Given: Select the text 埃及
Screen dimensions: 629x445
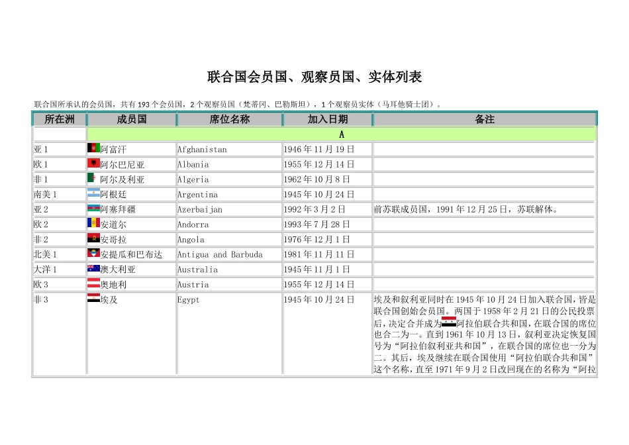Looking at the screenshot, I should [109, 300].
